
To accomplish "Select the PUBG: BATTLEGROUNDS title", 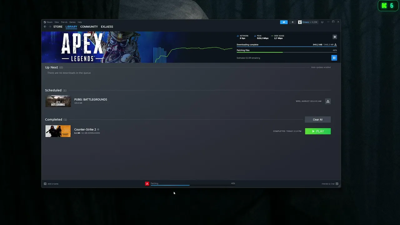I will (x=91, y=99).
